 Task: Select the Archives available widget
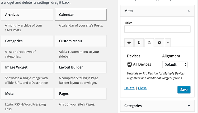[x=27, y=15]
